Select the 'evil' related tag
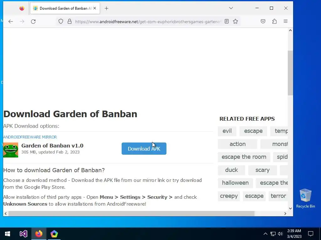321x240 pixels. (227, 131)
